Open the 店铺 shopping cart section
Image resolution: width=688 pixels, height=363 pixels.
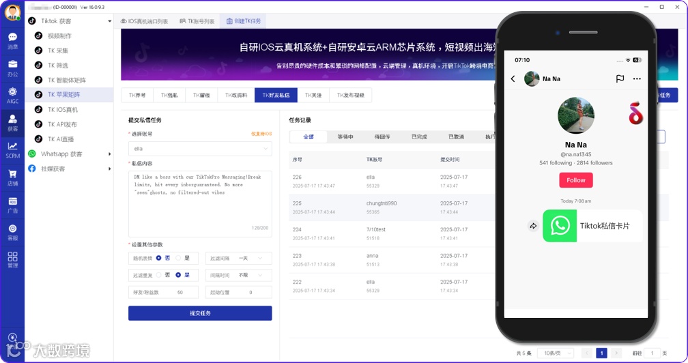click(13, 177)
